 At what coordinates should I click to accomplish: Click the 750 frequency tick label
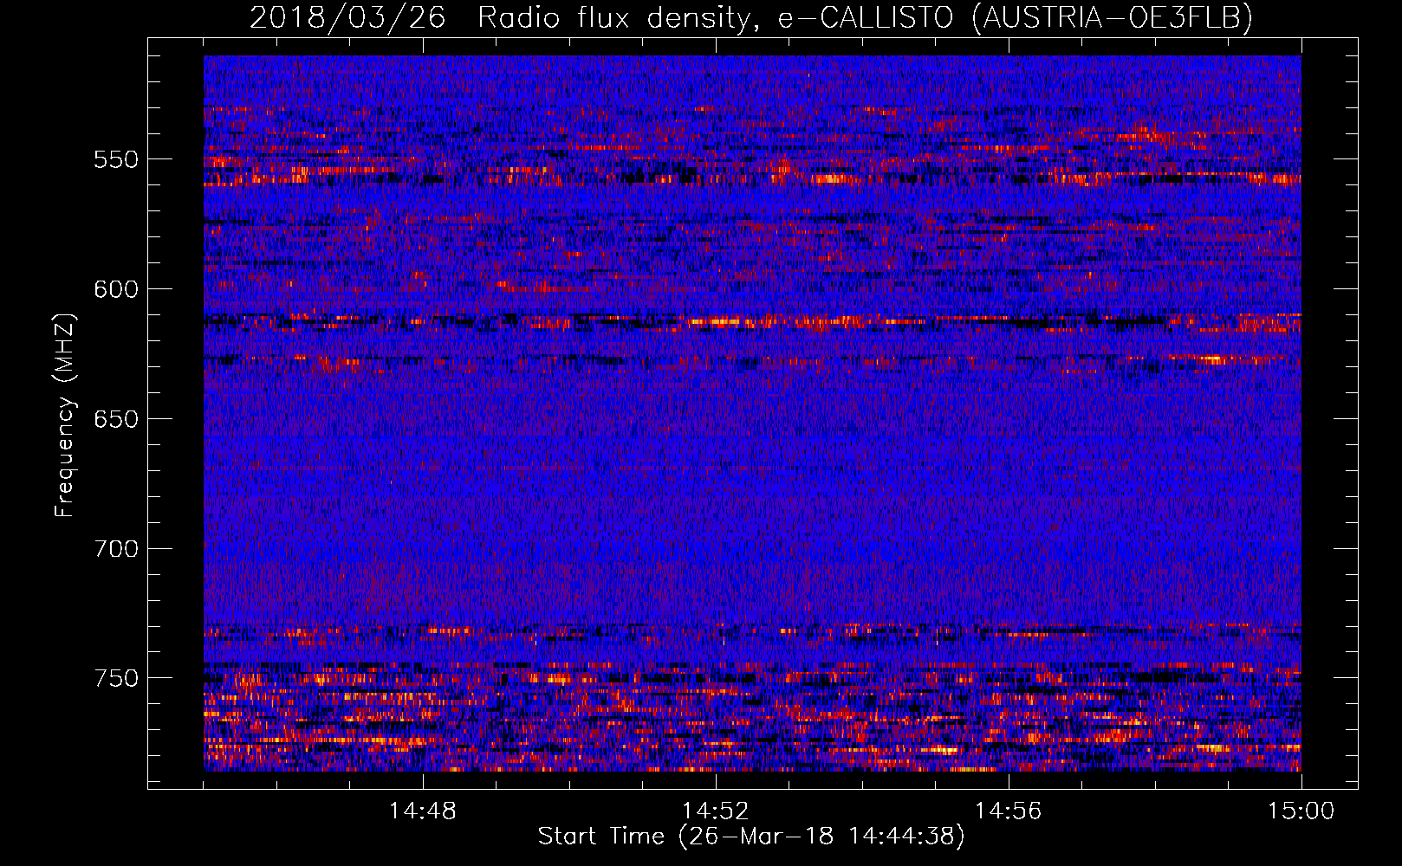(x=116, y=678)
